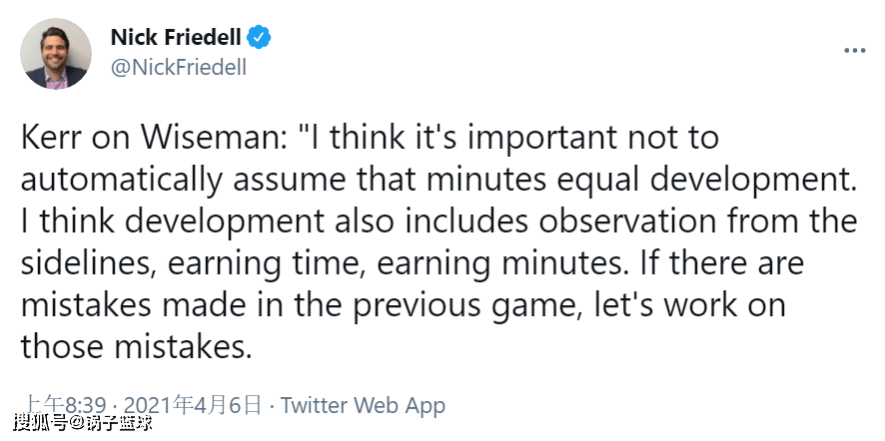Click the 2021年4月6日 date
This screenshot has width=885, height=441.
click(x=193, y=405)
